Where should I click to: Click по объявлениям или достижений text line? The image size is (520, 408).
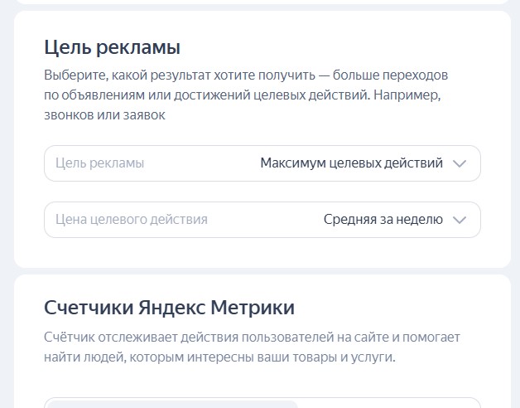click(x=242, y=95)
